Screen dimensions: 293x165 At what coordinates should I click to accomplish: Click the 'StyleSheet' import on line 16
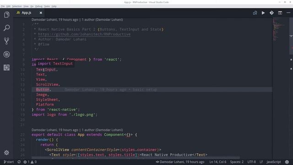click(47, 100)
